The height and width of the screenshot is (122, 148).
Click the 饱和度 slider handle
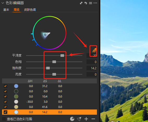[x=48, y=68]
